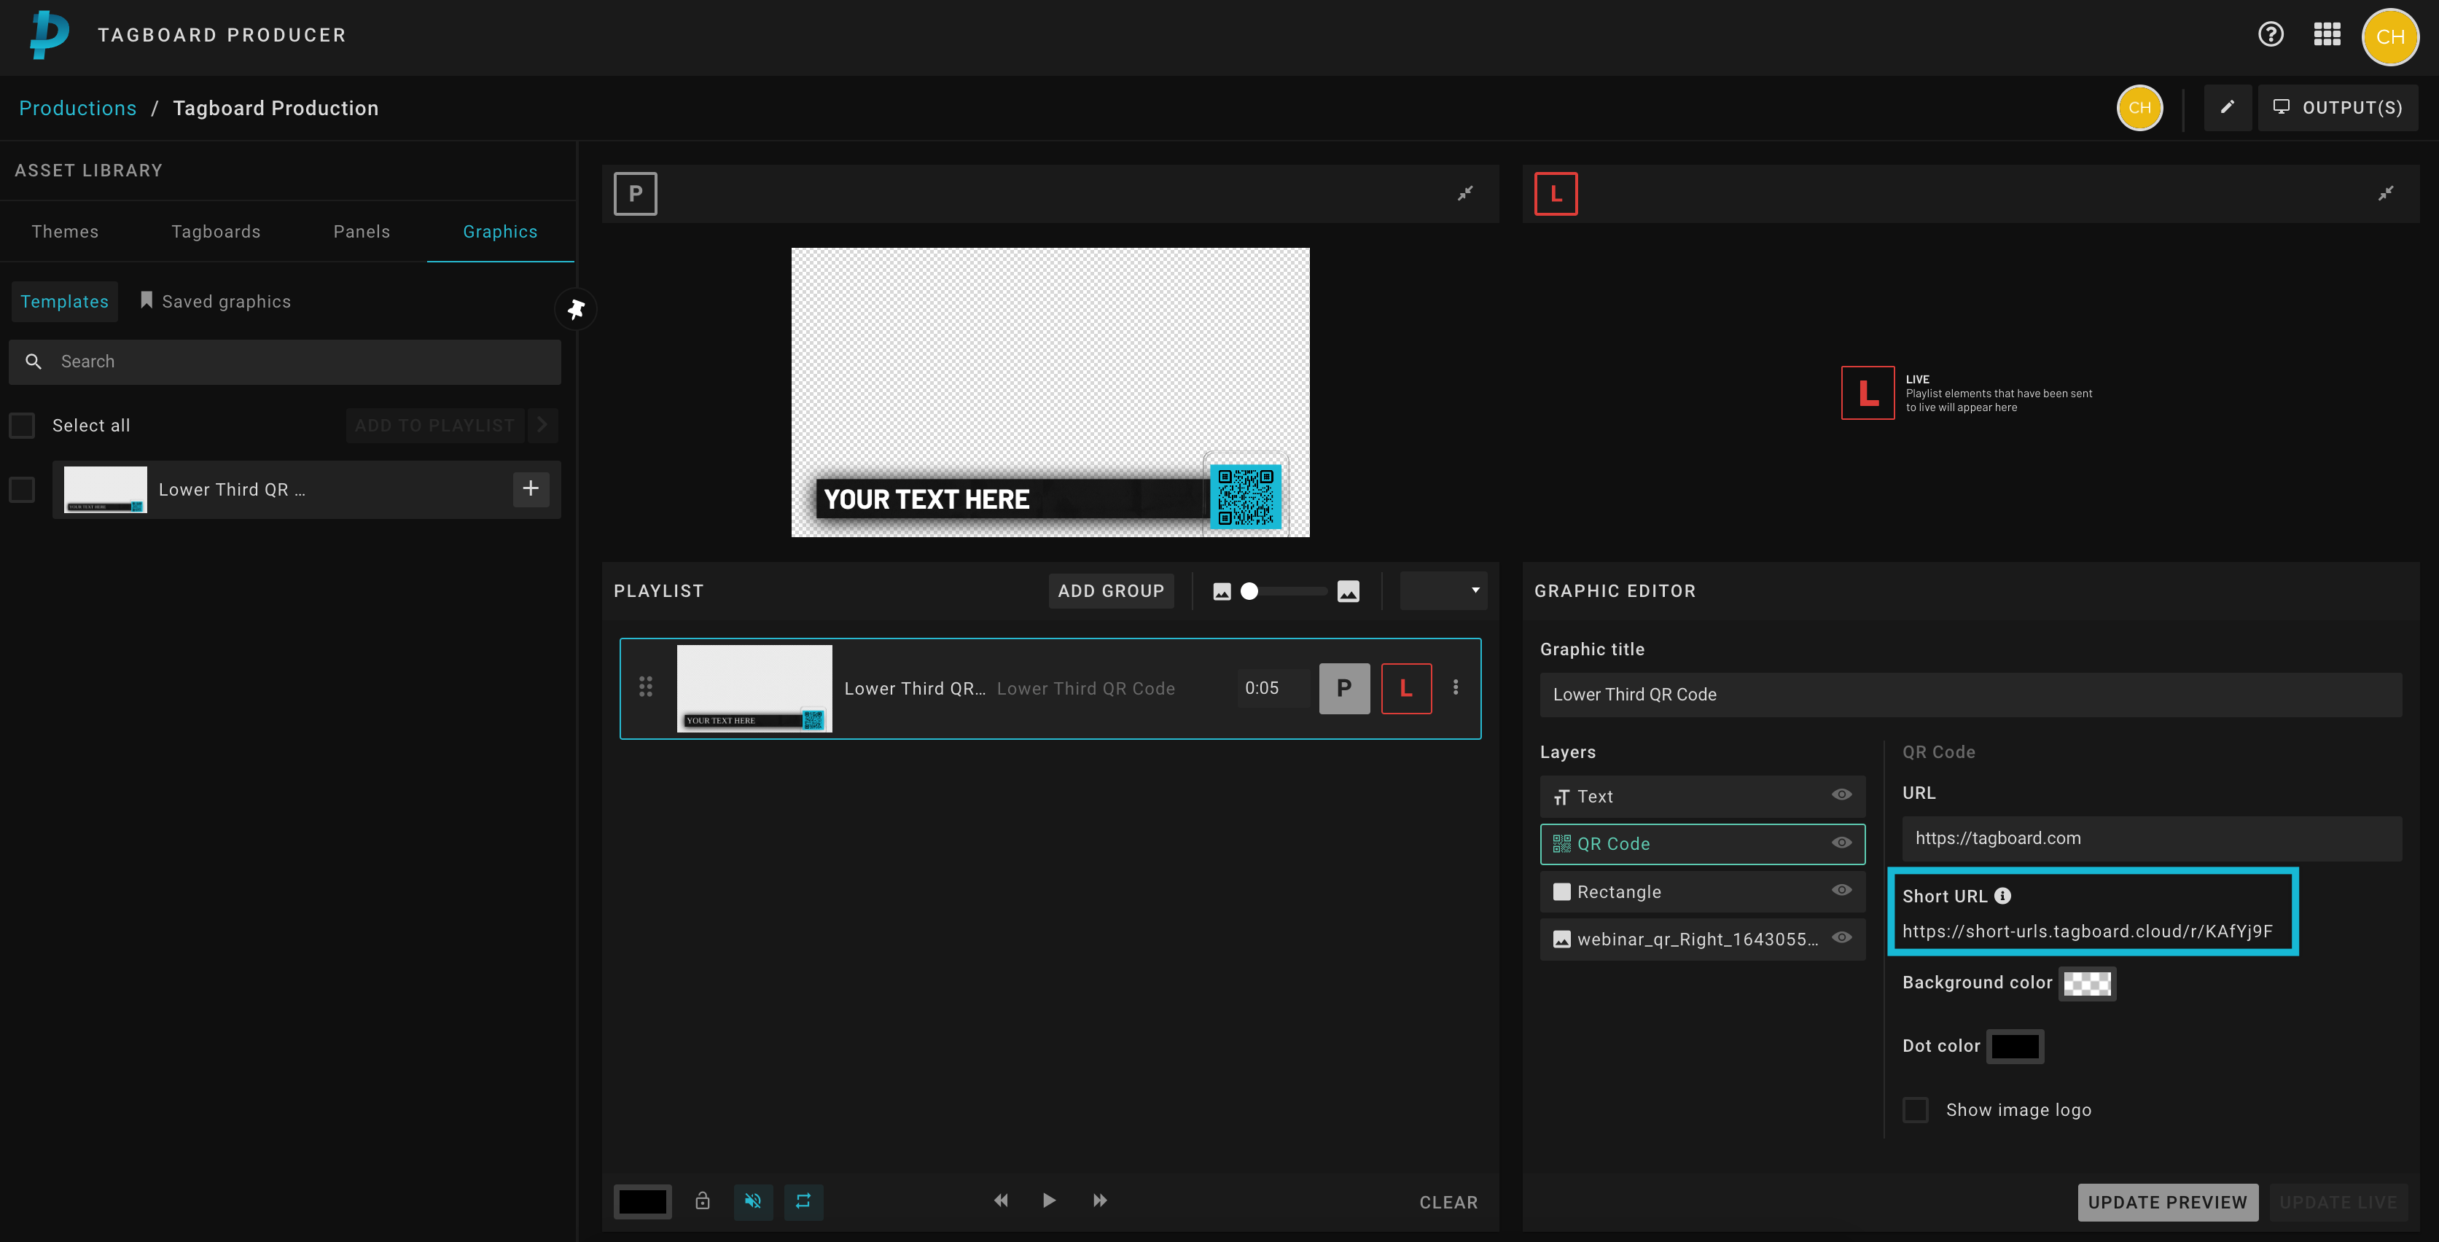The width and height of the screenshot is (2439, 1242).
Task: Add Lower Third QR template with plus
Action: 531,488
